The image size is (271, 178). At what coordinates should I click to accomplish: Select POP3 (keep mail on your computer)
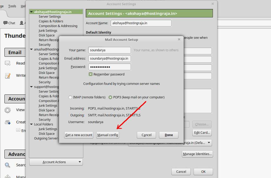(x=110, y=97)
